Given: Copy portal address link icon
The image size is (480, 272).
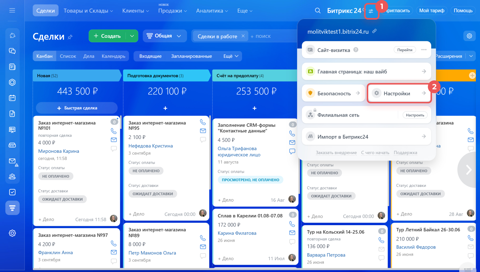Looking at the screenshot, I should tap(374, 31).
